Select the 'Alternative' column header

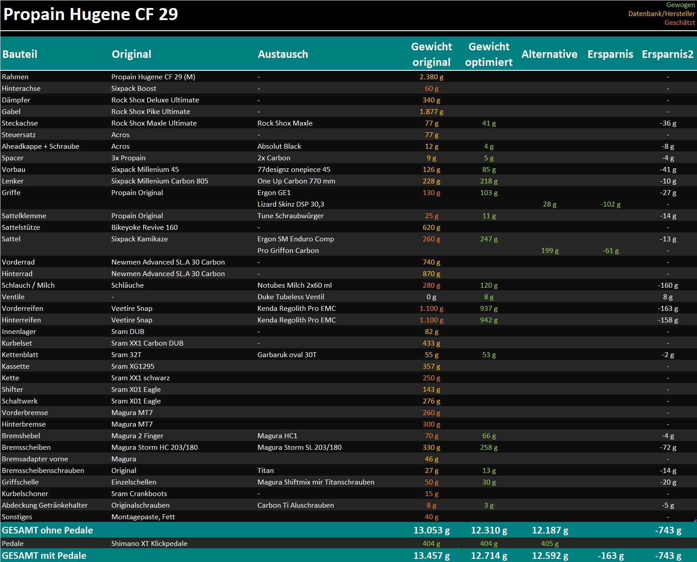[x=549, y=54]
